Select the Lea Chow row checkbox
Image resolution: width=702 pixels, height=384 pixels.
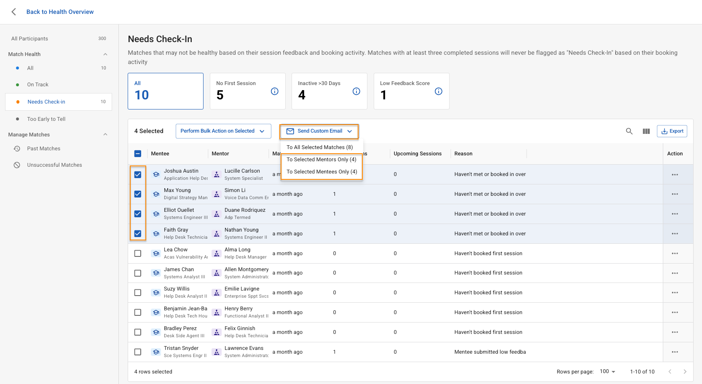tap(138, 253)
